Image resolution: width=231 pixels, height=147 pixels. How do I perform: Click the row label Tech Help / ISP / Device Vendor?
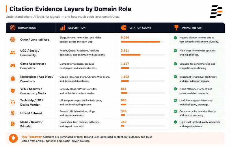[x=31, y=103]
